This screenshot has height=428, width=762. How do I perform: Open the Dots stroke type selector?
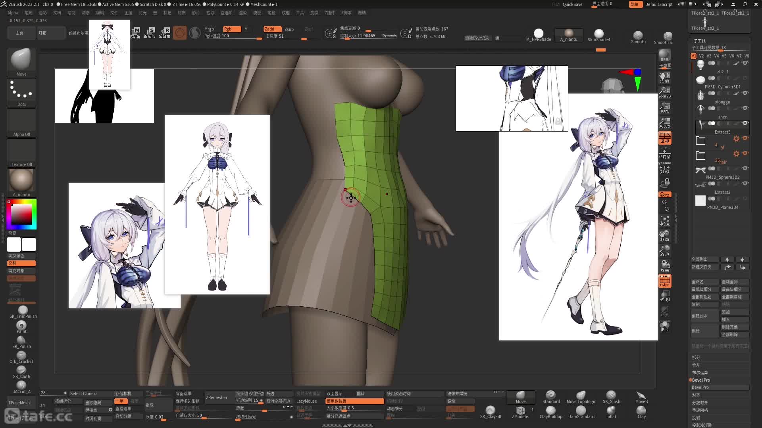tap(21, 93)
